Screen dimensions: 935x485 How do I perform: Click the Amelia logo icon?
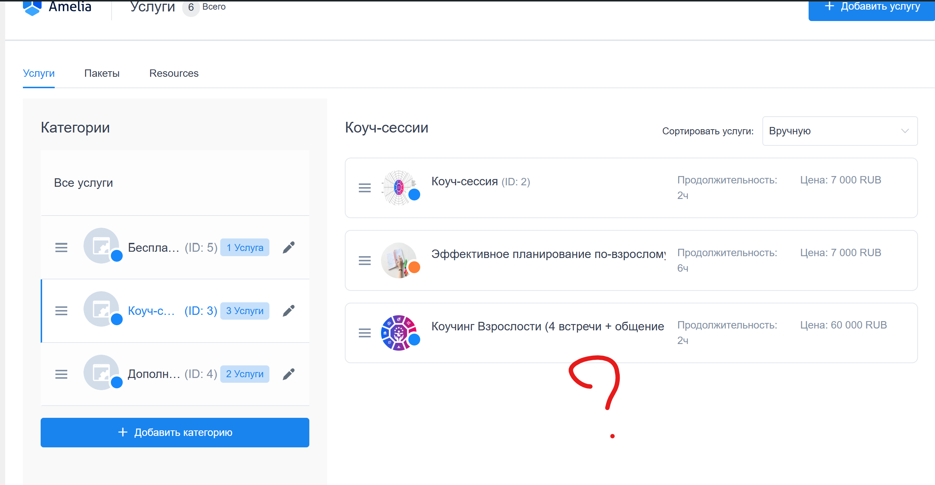click(32, 7)
